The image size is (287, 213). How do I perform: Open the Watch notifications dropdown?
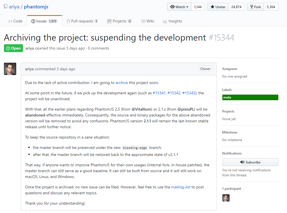click(179, 7)
